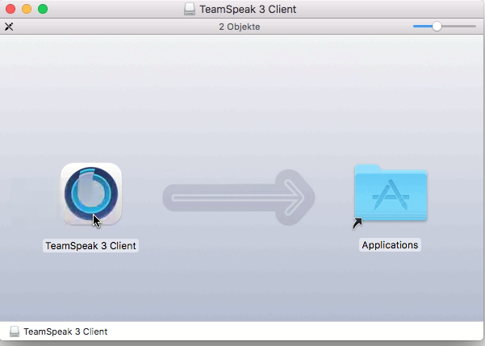
Task: Minimize the window with the yellow button
Action: point(27,10)
